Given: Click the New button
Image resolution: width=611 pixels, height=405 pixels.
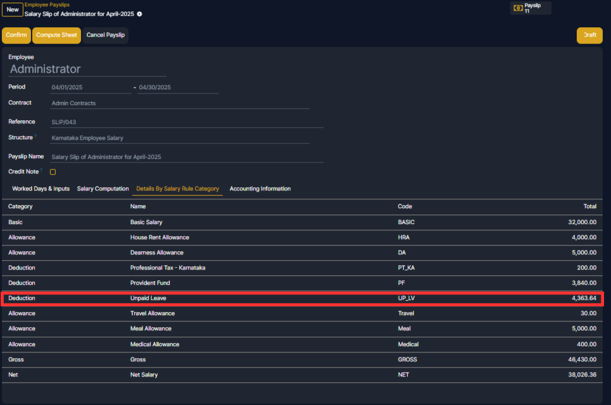Looking at the screenshot, I should tap(13, 9).
